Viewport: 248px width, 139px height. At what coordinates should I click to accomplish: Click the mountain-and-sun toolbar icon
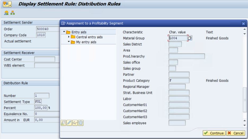click(x=6, y=13)
